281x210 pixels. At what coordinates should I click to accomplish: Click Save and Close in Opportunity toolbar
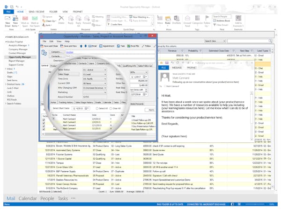49,46
